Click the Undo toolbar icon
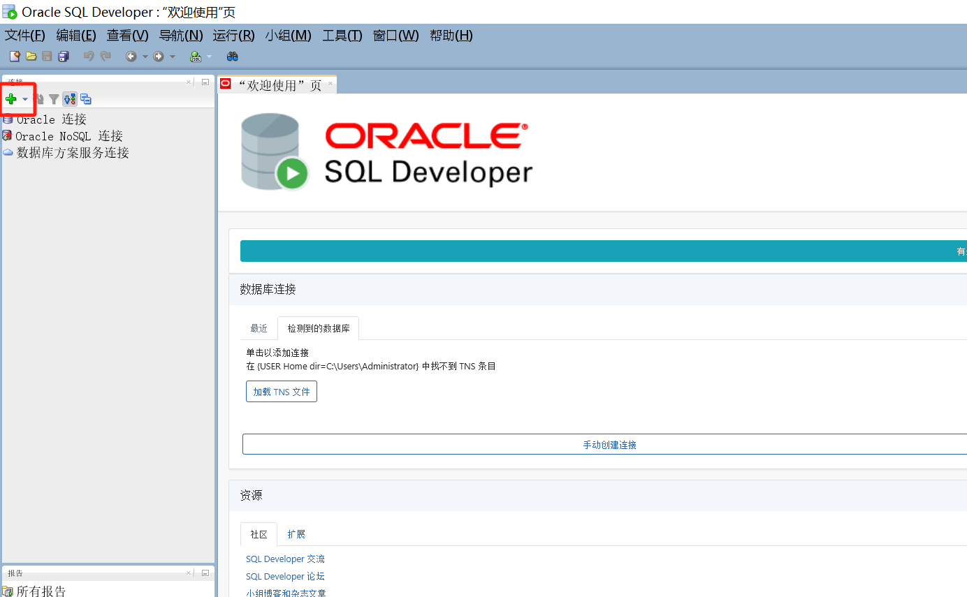967x597 pixels. click(x=89, y=57)
